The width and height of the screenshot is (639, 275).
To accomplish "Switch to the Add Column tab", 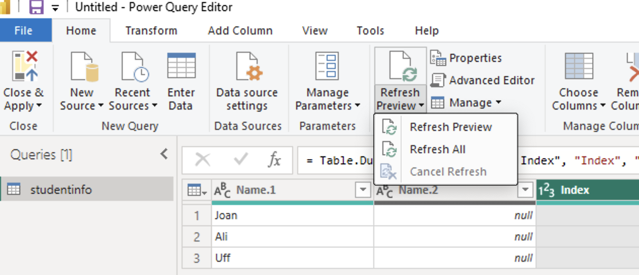I will click(240, 30).
